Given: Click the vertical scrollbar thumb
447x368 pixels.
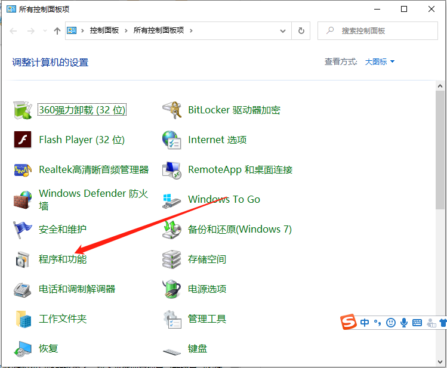Looking at the screenshot, I should click(440, 149).
